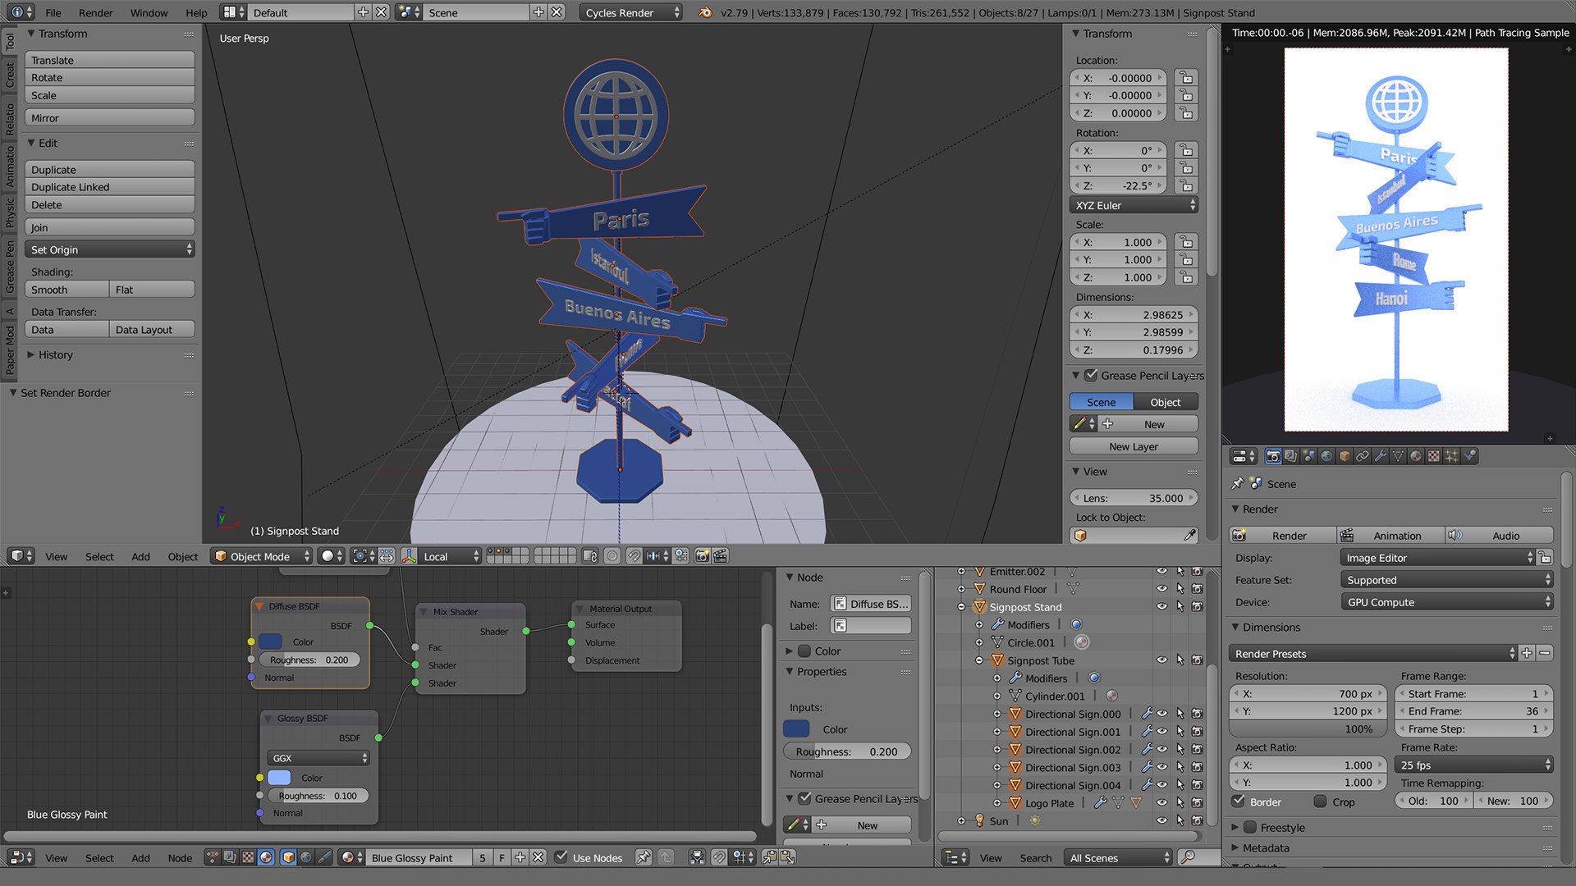This screenshot has width=1576, height=886.
Task: Click the 3D manipulator axis icon
Action: pyautogui.click(x=409, y=556)
